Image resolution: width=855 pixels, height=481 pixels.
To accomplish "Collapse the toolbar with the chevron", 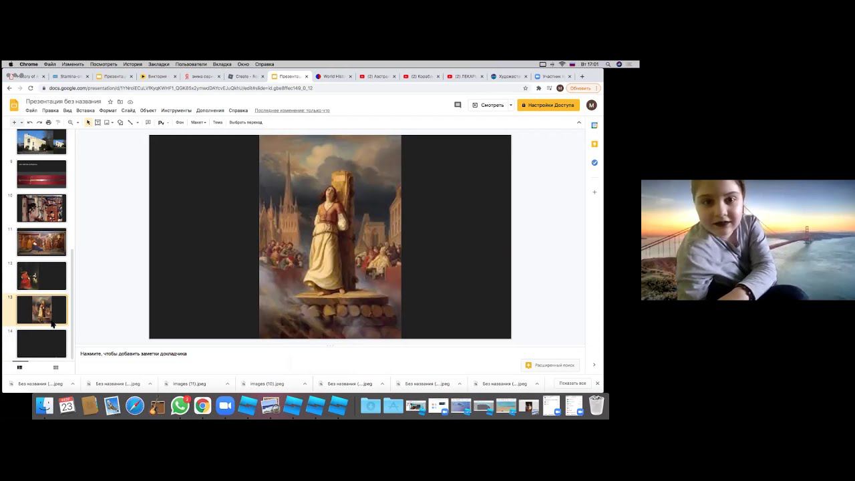I will pyautogui.click(x=578, y=122).
